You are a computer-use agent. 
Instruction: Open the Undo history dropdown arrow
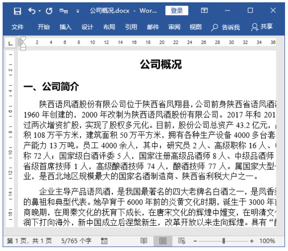tap(40, 11)
